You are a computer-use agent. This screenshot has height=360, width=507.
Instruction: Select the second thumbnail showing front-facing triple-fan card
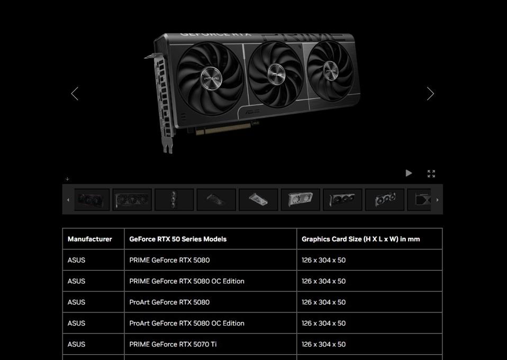click(132, 200)
